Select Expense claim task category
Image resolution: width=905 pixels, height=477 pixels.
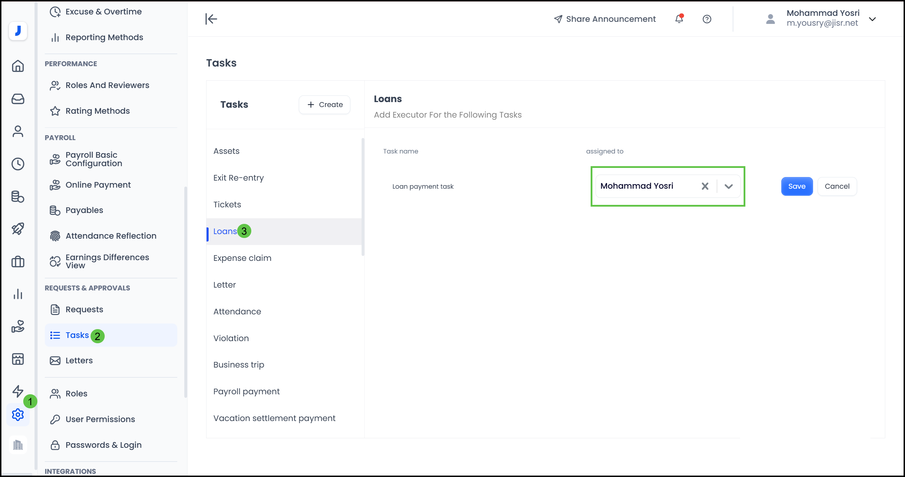[x=242, y=258]
